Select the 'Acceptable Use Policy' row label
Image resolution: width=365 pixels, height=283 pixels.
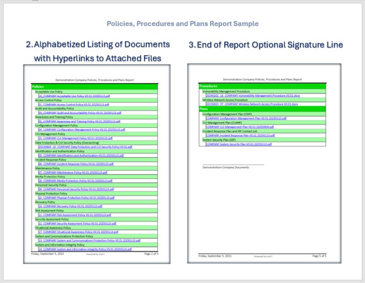coord(49,92)
